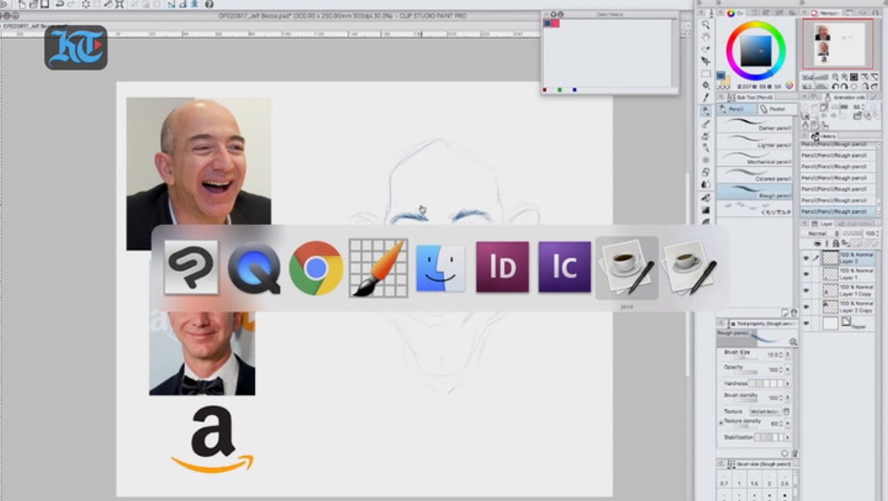888x501 pixels.
Task: Choose the Colored pencil sub tool
Action: click(754, 174)
